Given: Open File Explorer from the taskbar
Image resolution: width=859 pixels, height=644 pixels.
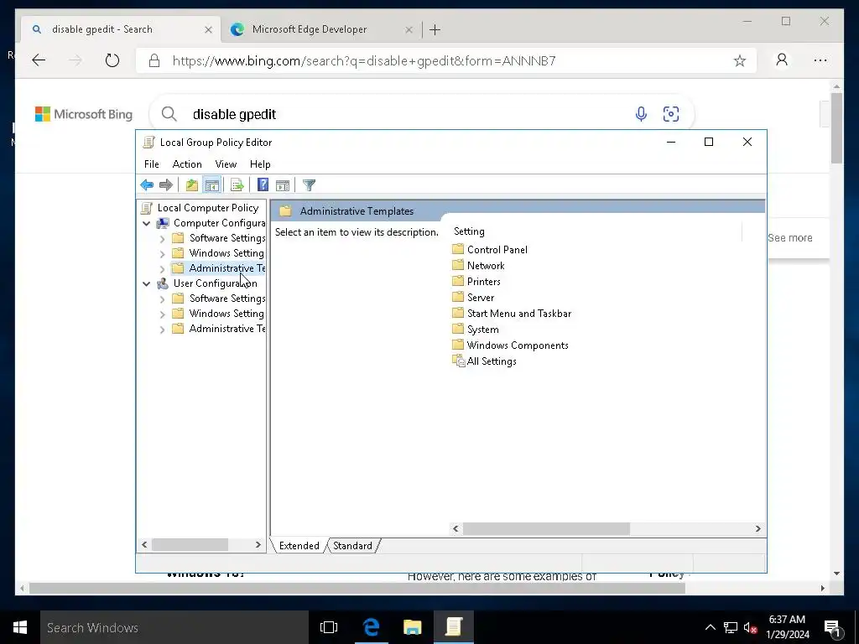Looking at the screenshot, I should pos(413,627).
